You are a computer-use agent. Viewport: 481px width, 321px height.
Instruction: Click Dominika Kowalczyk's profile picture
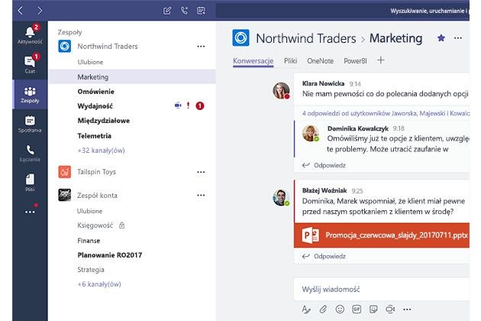click(x=311, y=133)
